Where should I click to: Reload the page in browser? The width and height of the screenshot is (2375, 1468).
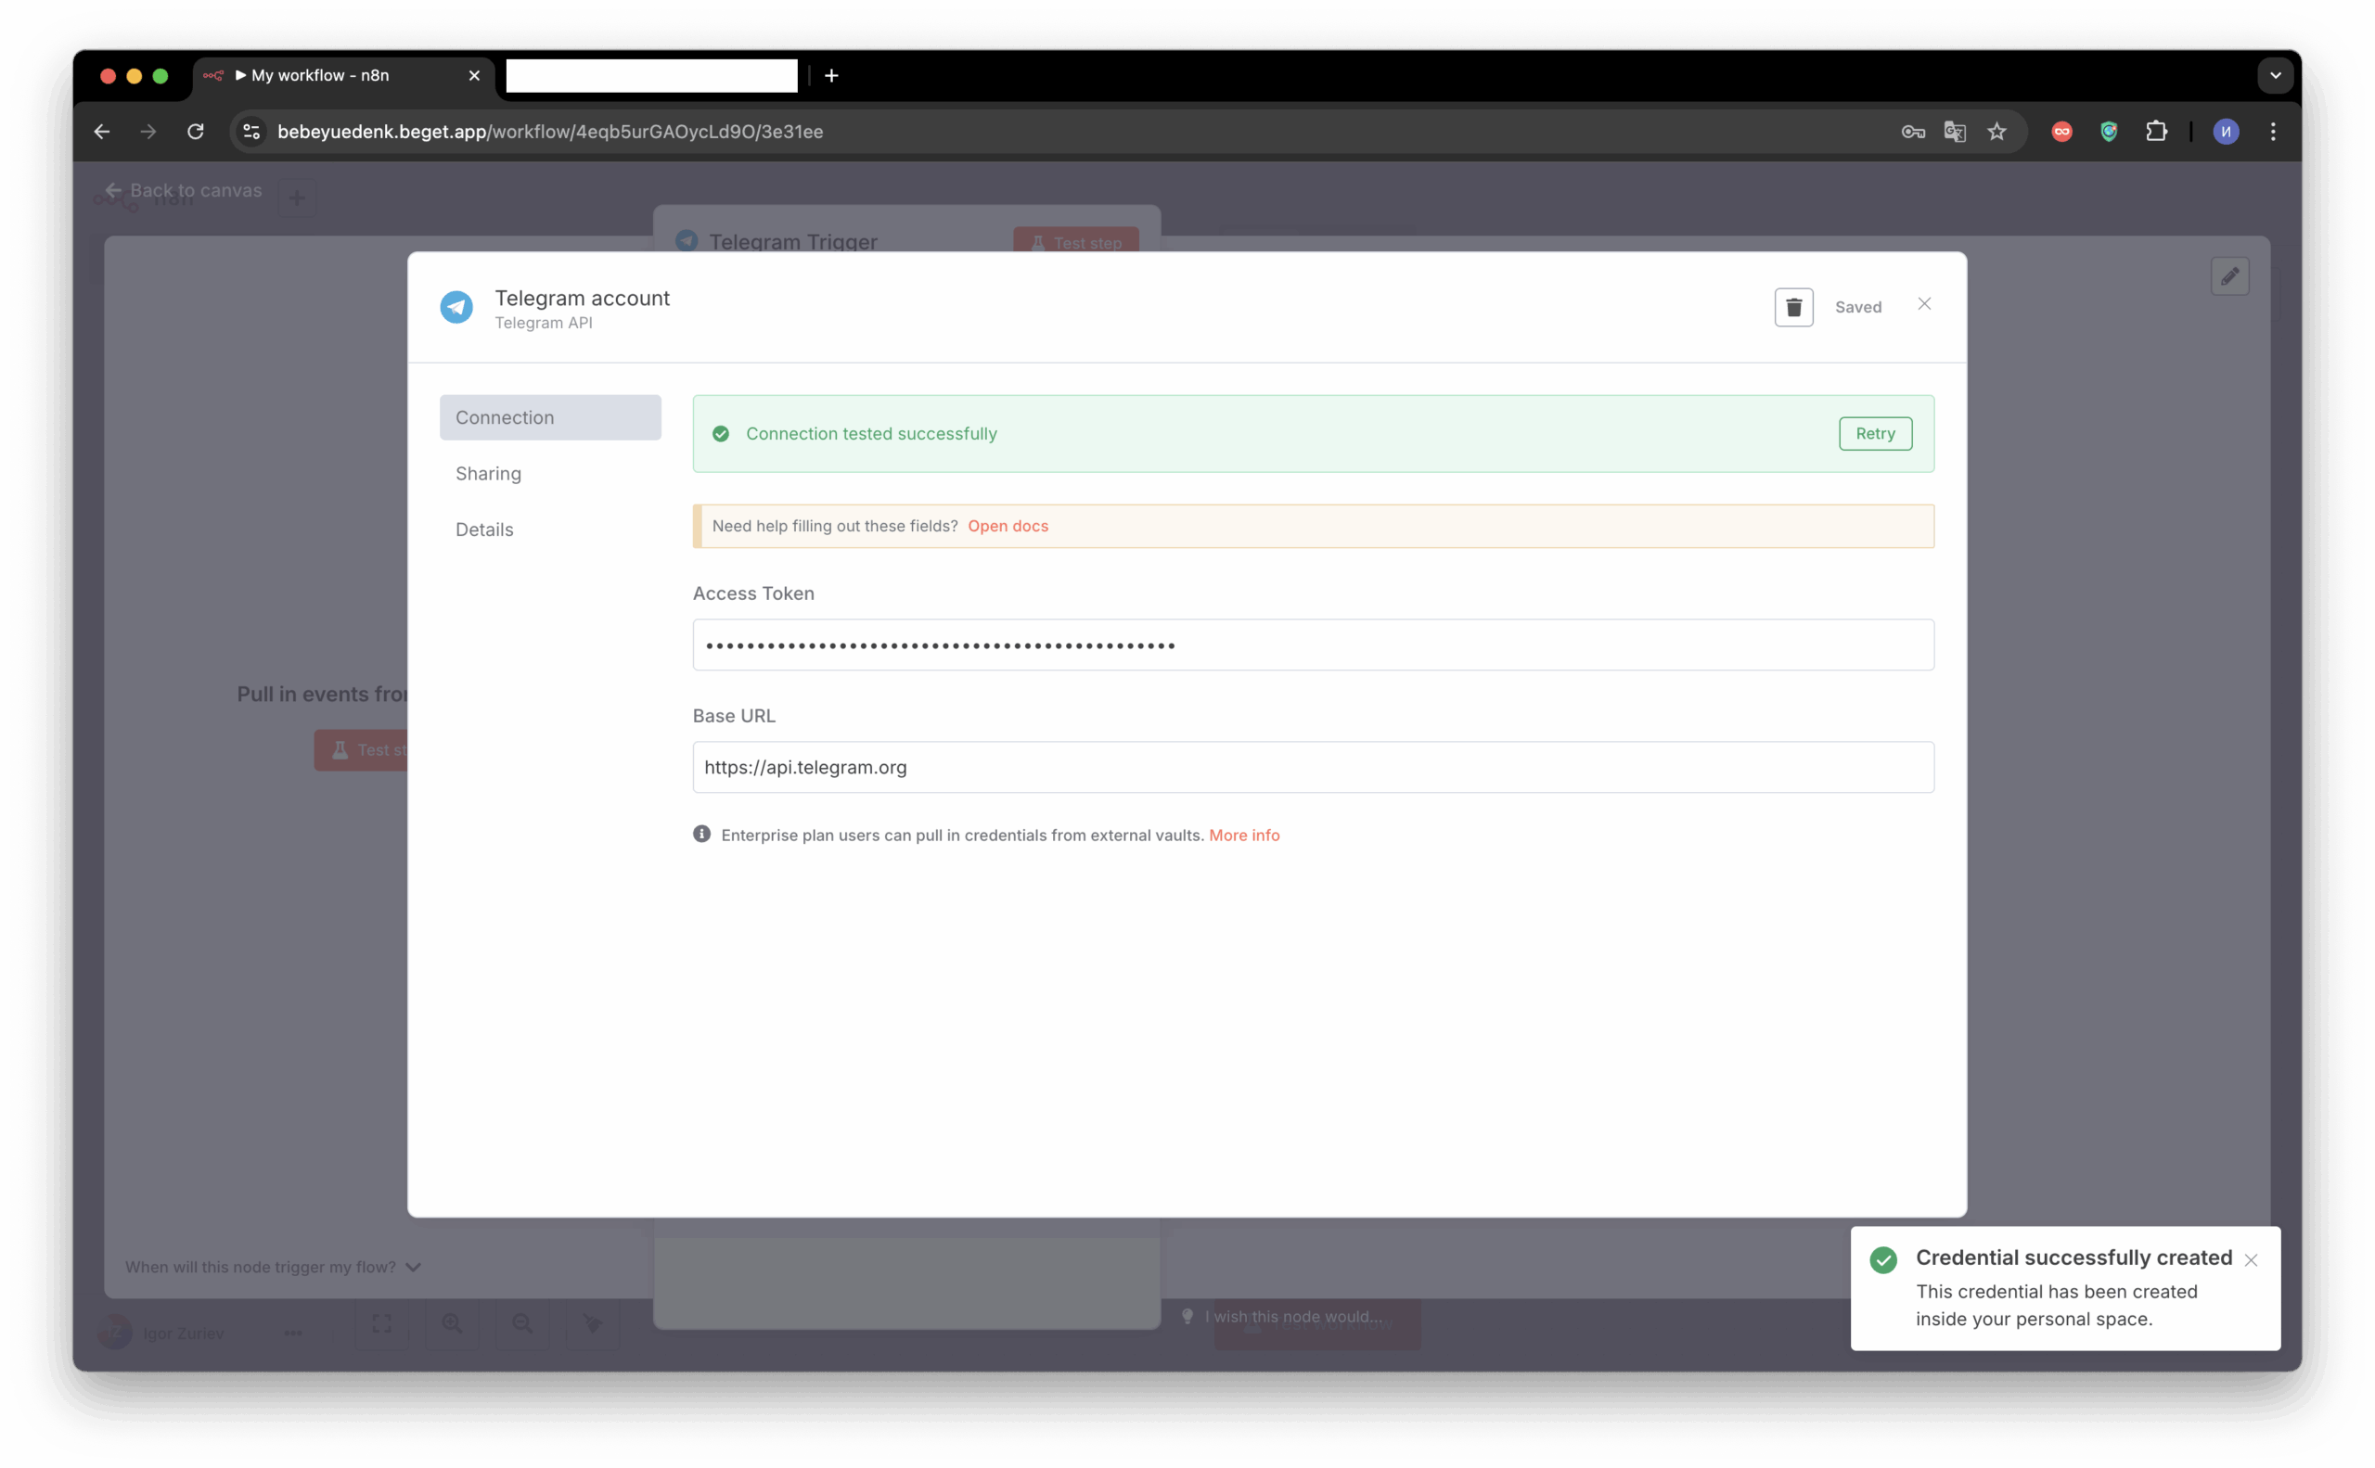195,132
